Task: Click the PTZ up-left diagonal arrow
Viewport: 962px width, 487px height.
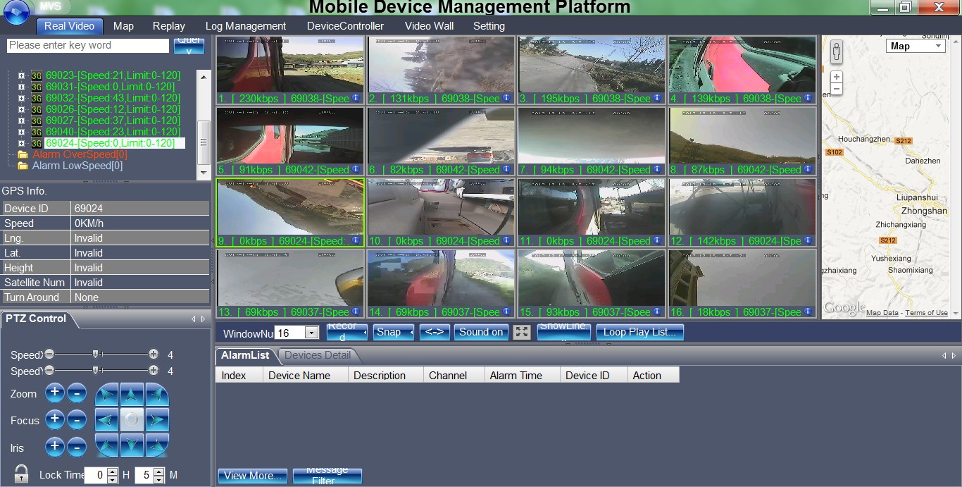Action: tap(107, 395)
